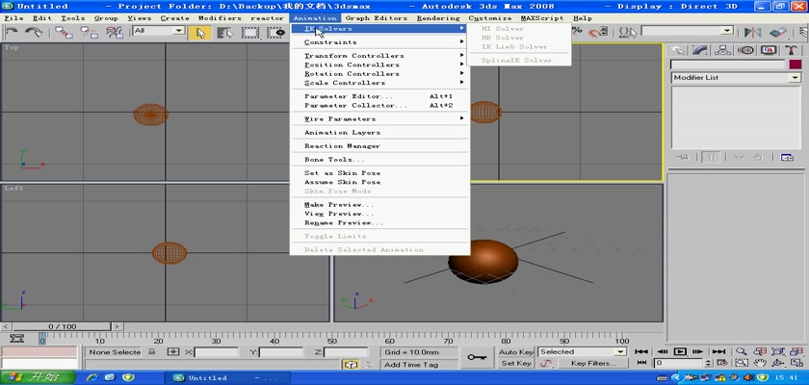Open Parameter Editor menu entry
The height and width of the screenshot is (385, 809).
coord(380,96)
